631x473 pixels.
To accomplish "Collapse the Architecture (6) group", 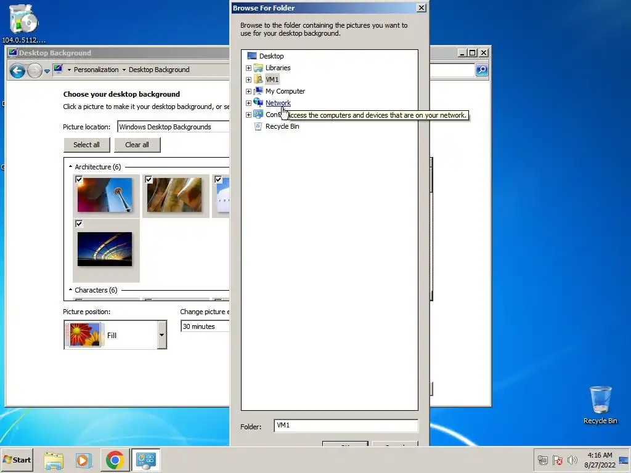I will [x=70, y=166].
